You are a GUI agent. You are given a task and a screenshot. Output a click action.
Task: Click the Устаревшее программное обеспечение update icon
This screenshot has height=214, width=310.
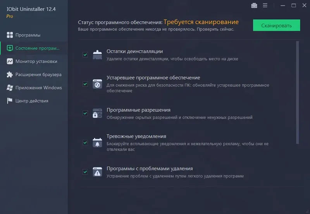pyautogui.click(x=98, y=84)
